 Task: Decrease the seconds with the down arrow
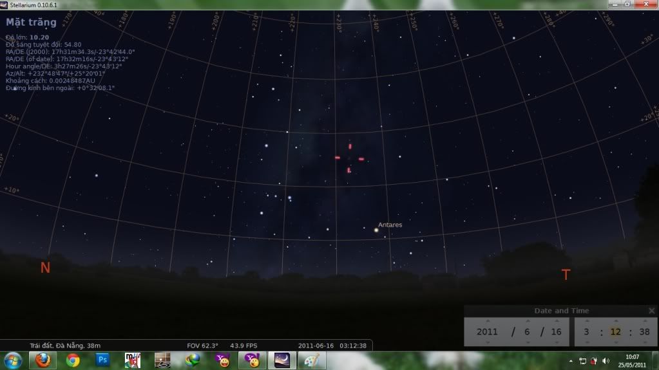[x=644, y=342]
